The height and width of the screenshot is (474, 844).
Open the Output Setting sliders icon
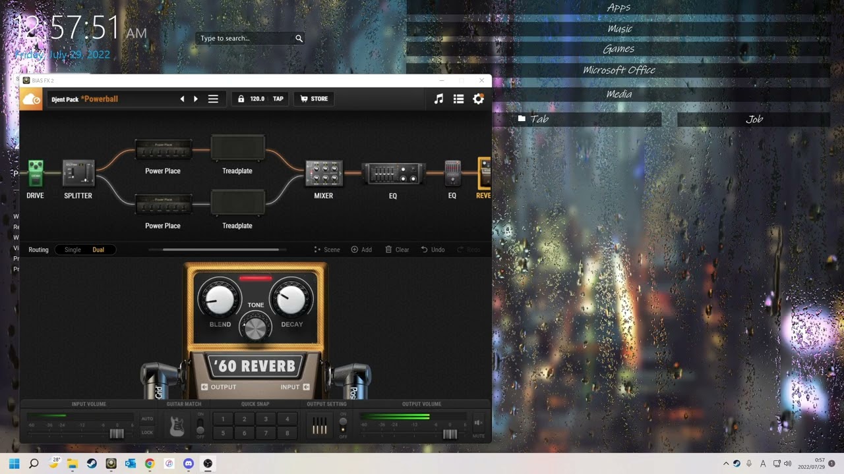pos(320,427)
